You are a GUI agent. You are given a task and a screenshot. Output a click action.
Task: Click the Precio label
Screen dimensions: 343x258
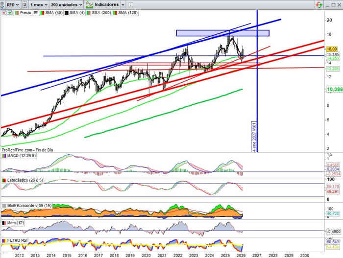[25, 12]
